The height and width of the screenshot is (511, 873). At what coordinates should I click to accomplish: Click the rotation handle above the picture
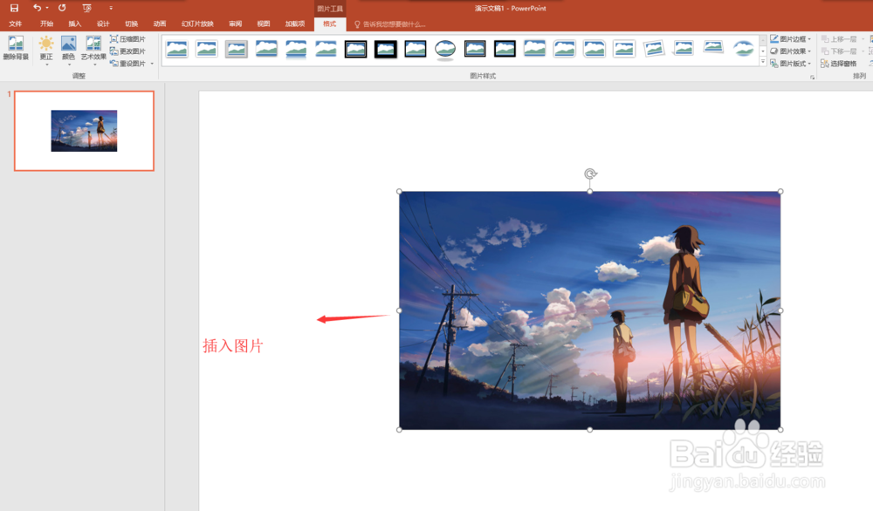point(590,174)
